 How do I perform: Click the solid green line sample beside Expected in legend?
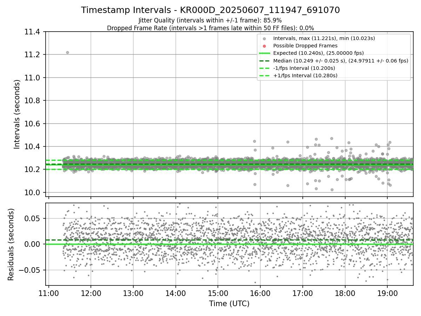(x=265, y=53)
